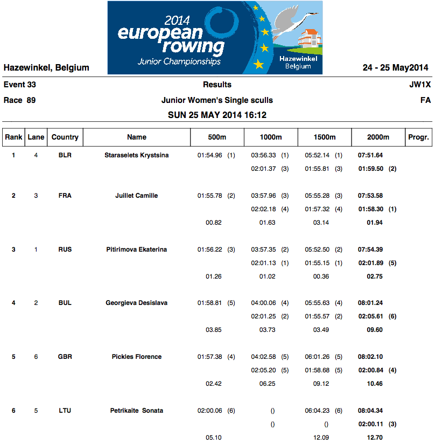Select Georgieva Desislava in the results

click(x=137, y=303)
